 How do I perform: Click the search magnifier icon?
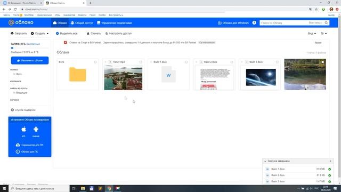pos(326,22)
